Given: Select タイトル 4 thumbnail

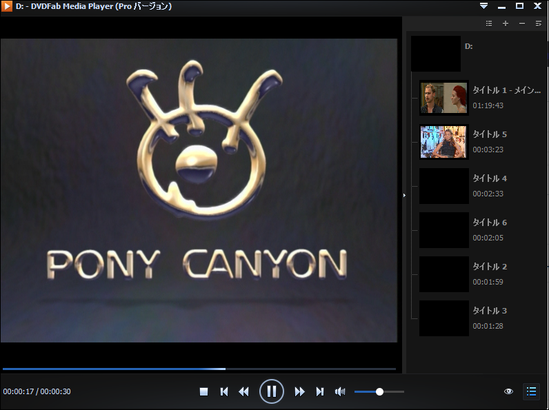Looking at the screenshot, I should coord(444,186).
